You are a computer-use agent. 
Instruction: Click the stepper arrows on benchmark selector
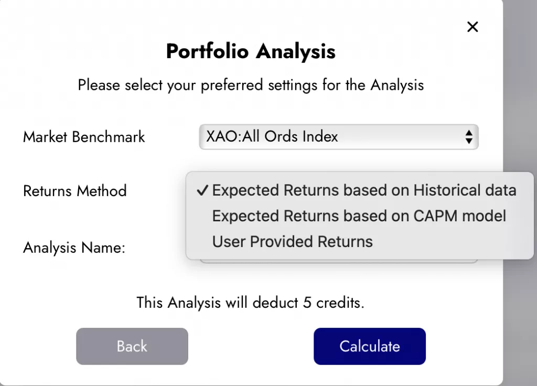pos(468,136)
